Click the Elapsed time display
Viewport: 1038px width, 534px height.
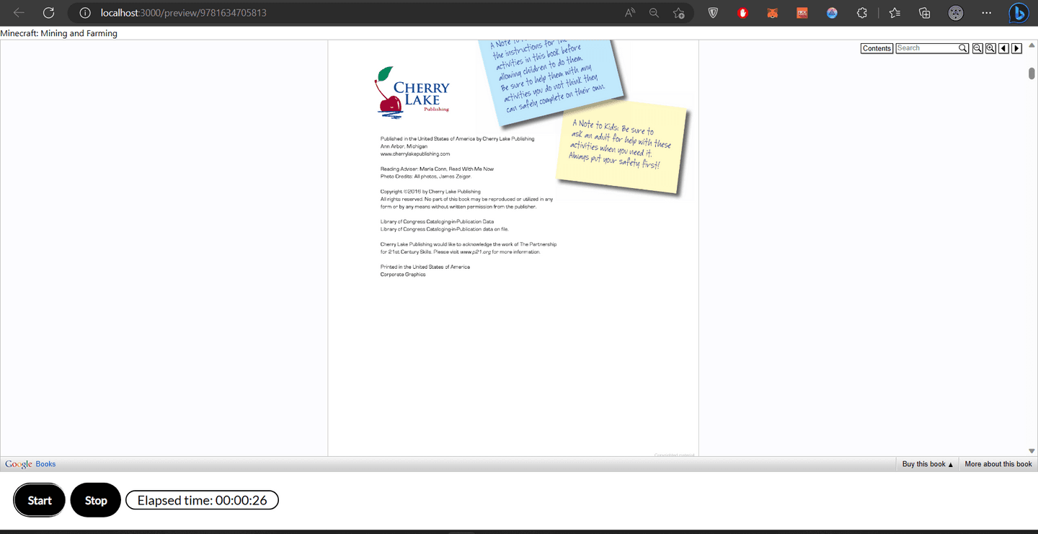(202, 500)
